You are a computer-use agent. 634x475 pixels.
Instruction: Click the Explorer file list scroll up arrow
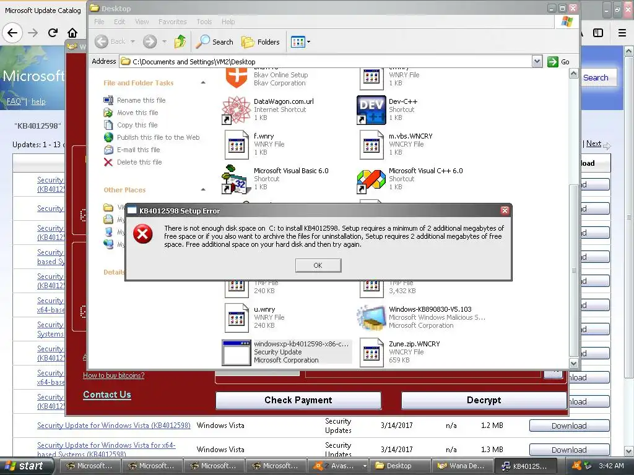[573, 74]
